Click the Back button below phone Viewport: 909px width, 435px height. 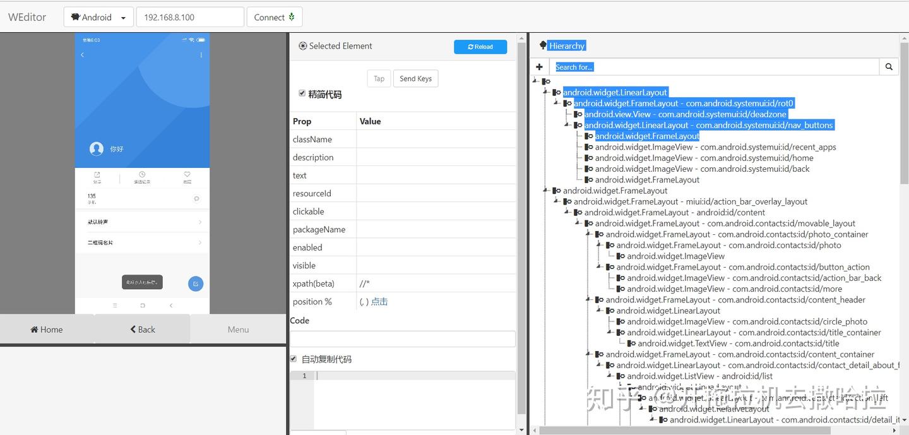tap(143, 329)
